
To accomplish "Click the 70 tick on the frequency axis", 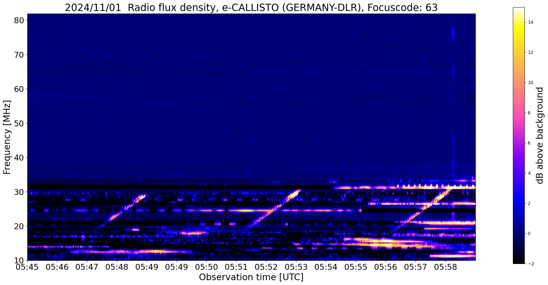I will [19, 55].
